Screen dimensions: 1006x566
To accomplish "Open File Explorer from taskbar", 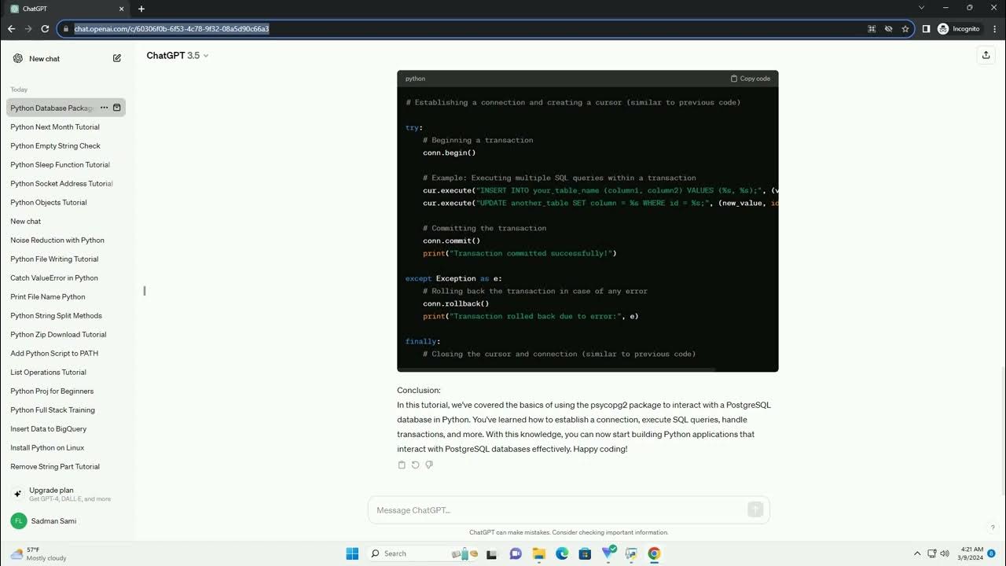I will pos(539,553).
